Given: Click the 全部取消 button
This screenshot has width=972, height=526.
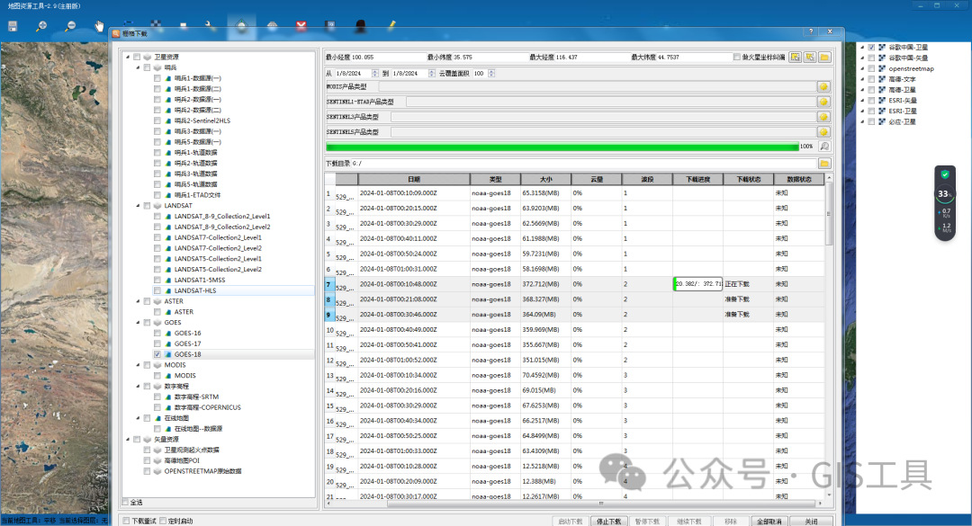Looking at the screenshot, I should pyautogui.click(x=769, y=522).
